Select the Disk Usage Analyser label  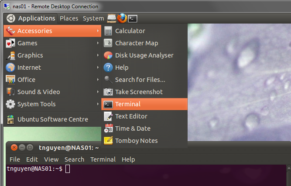144,55
